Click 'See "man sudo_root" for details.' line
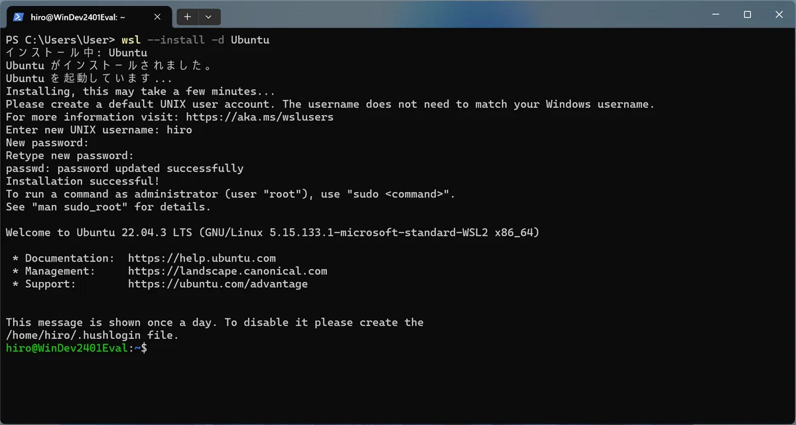796x425 pixels. [x=108, y=207]
